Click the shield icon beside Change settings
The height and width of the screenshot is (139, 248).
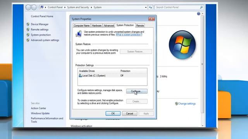pos(176,103)
